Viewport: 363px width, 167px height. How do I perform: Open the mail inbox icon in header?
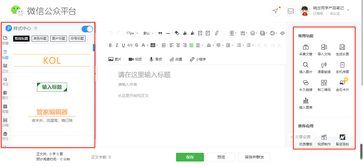[x=291, y=11]
